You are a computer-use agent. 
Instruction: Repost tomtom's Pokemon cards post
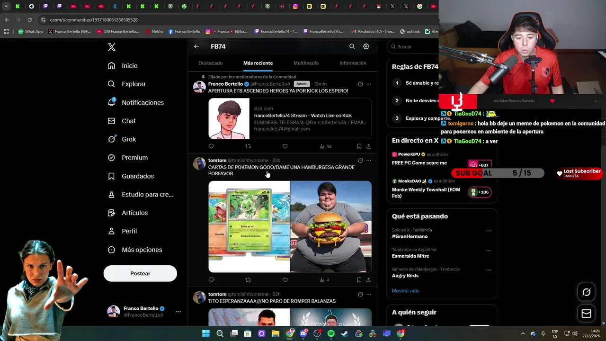point(248,280)
